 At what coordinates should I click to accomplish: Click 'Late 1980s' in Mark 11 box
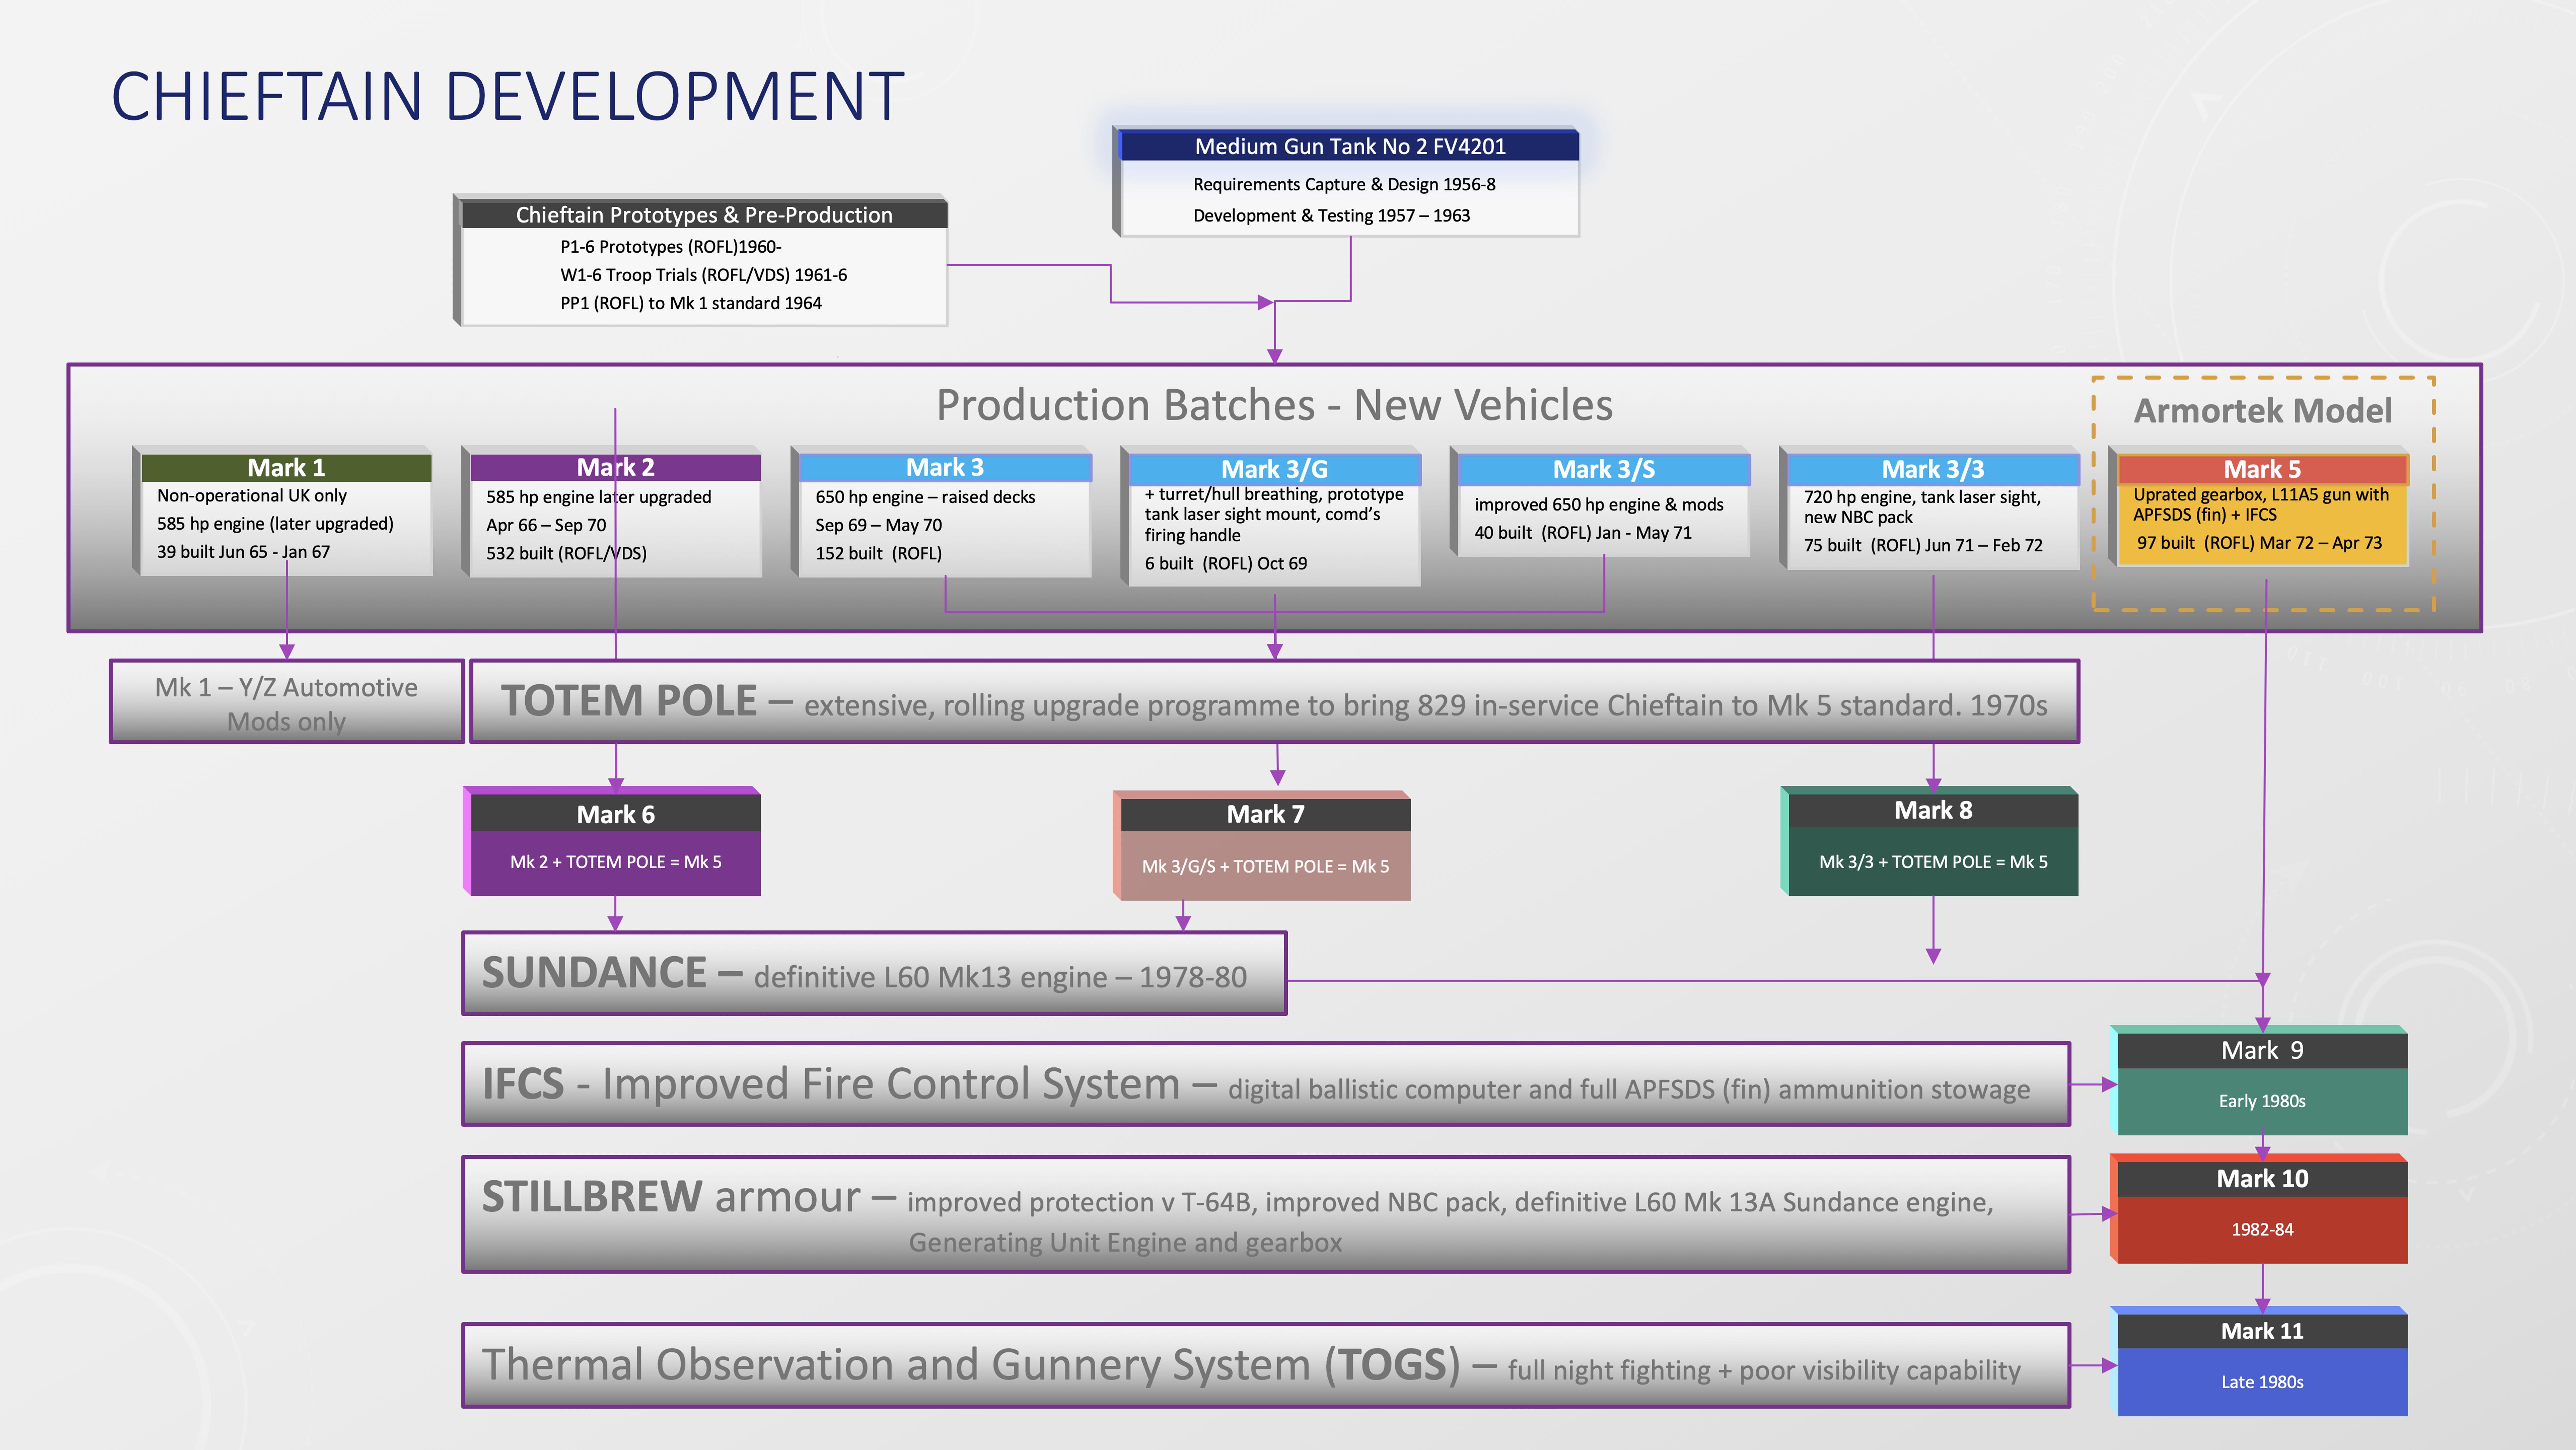click(2262, 1382)
